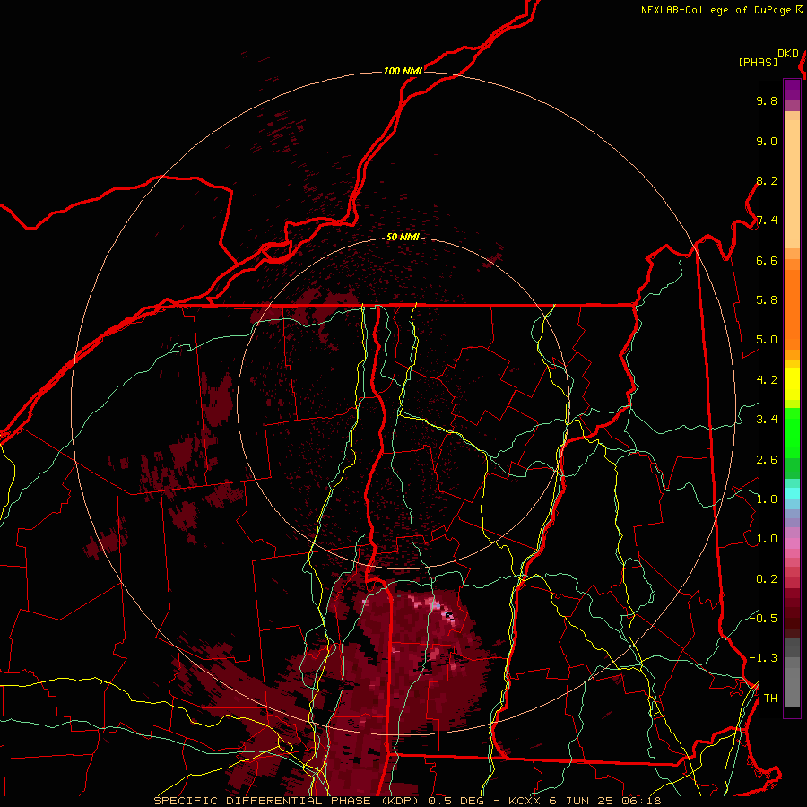Image resolution: width=807 pixels, height=807 pixels.
Task: Click the 7.4 scale value
Action: [767, 221]
